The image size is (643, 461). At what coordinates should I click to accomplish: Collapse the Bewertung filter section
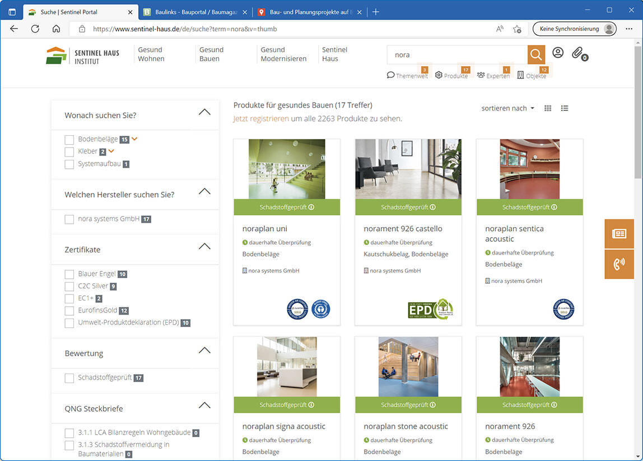click(x=204, y=350)
